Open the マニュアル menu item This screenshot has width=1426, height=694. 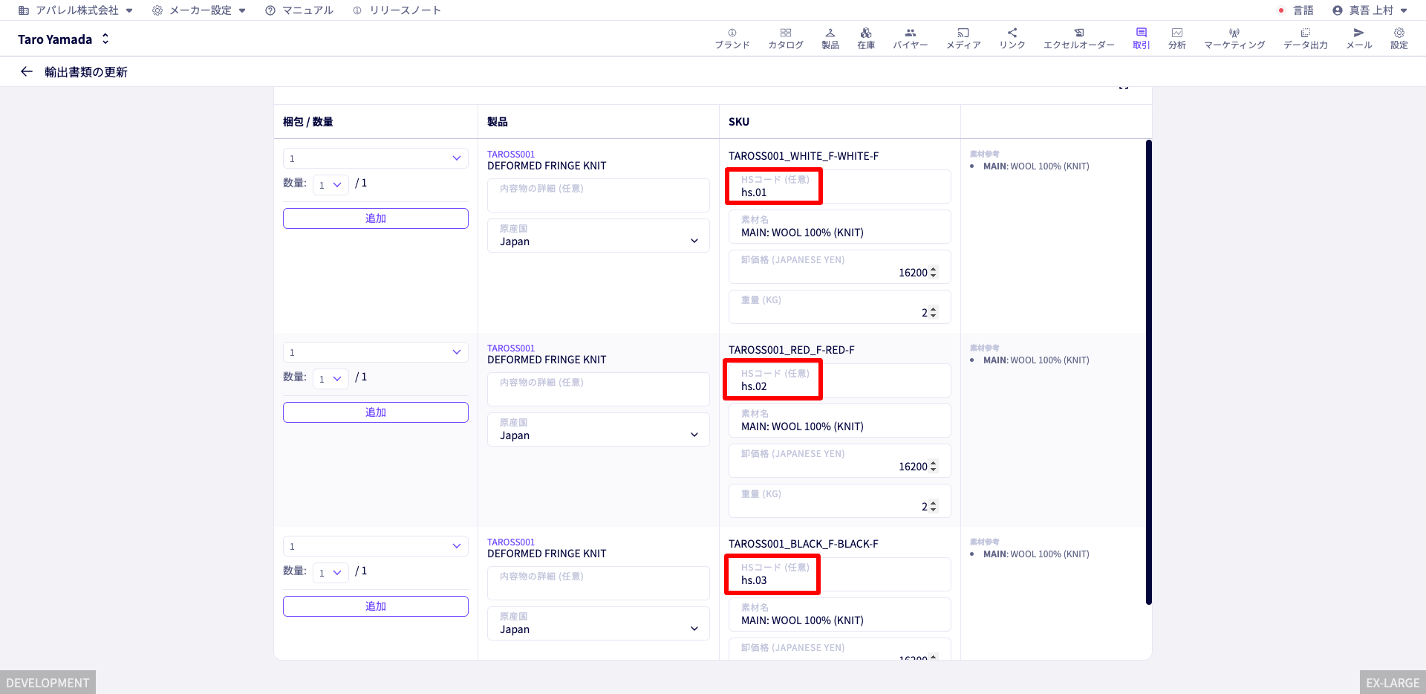coord(299,10)
